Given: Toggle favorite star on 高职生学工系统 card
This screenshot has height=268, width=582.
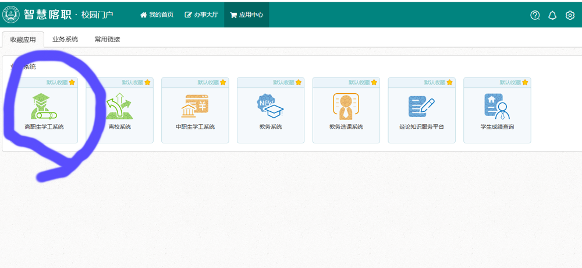Looking at the screenshot, I should (x=72, y=83).
